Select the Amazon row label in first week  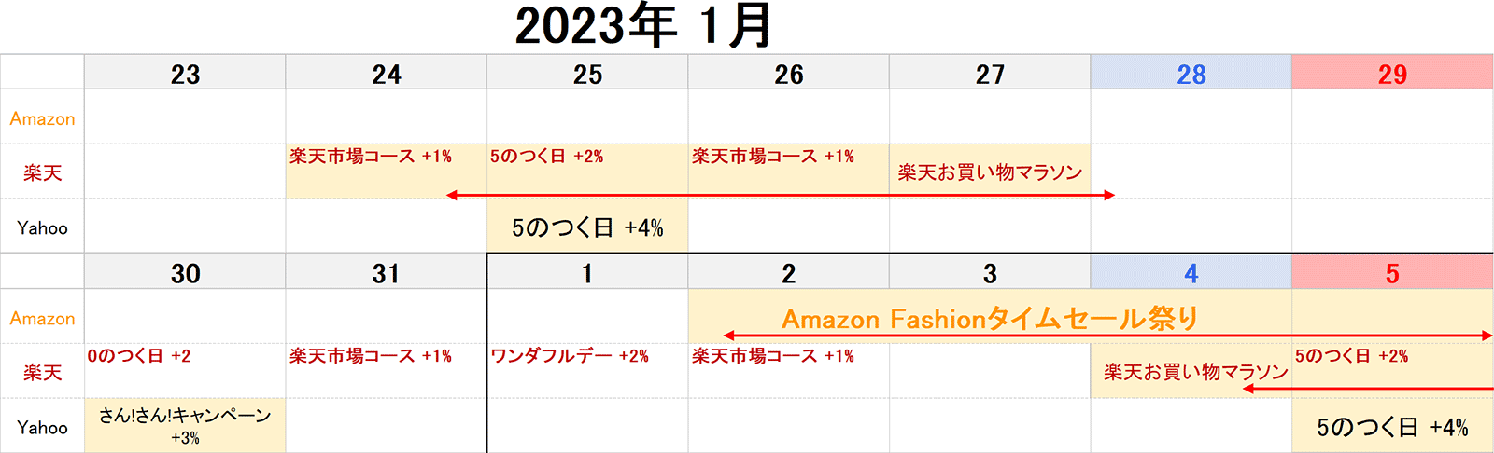pyautogui.click(x=42, y=118)
